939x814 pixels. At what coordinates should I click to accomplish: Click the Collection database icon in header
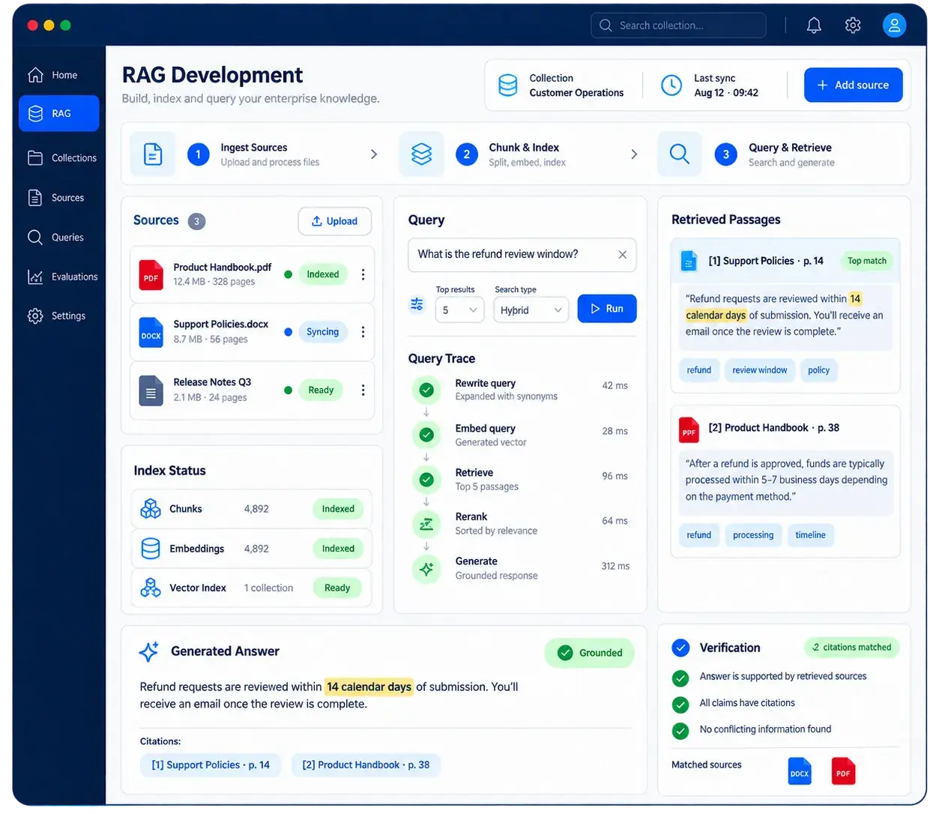click(508, 85)
